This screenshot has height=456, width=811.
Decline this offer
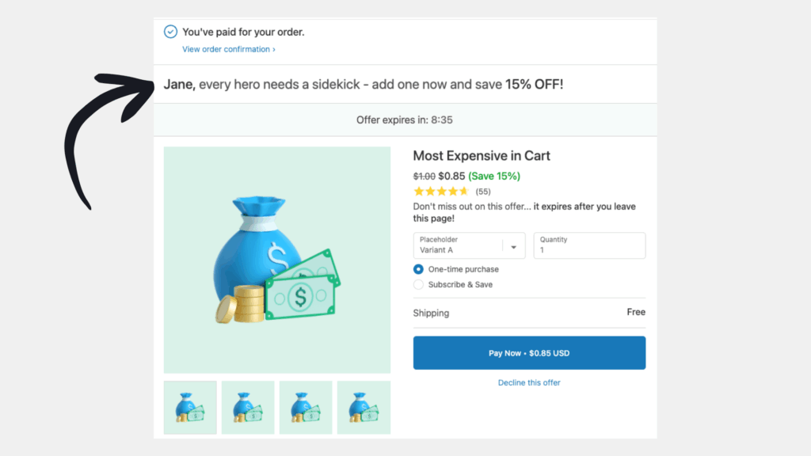(x=529, y=383)
